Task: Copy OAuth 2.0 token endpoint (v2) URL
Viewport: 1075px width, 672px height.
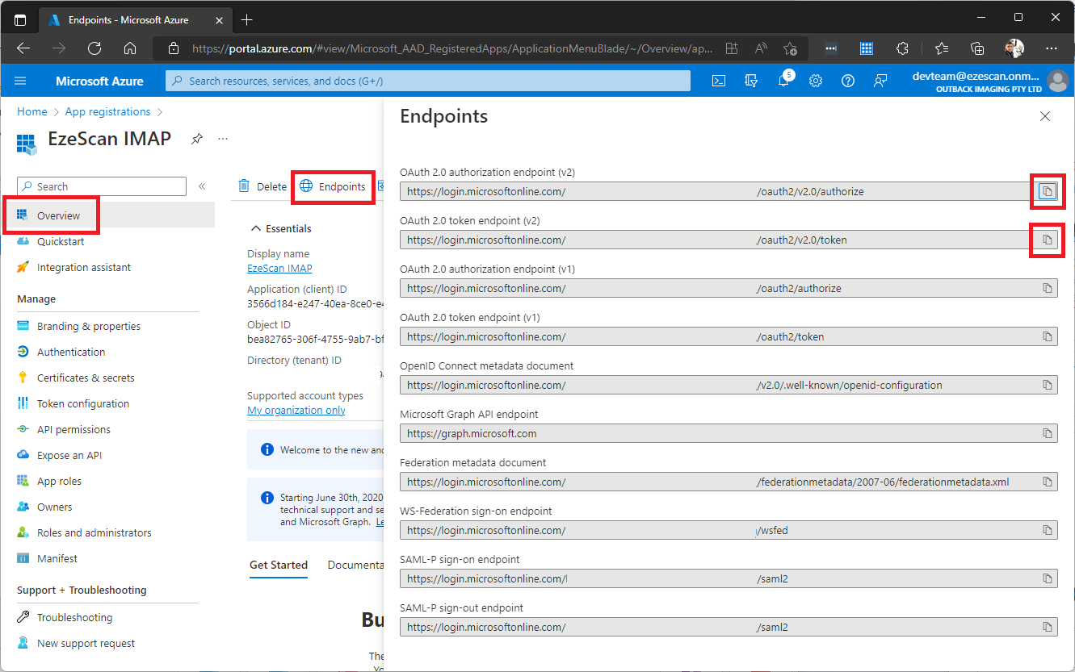Action: pos(1047,240)
